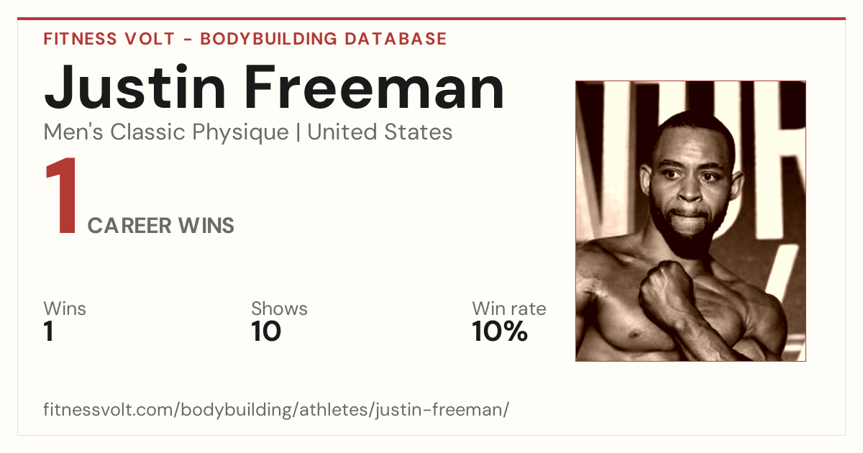This screenshot has height=453, width=863.
Task: Select the Justin Freeman name heading
Action: click(274, 86)
